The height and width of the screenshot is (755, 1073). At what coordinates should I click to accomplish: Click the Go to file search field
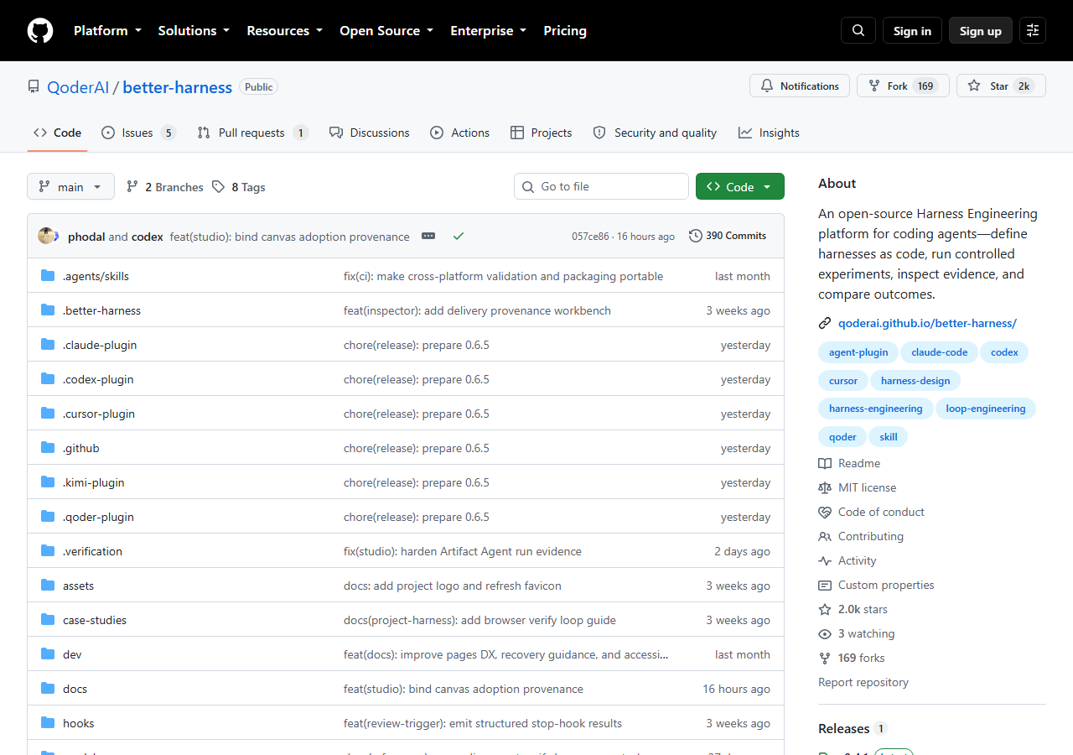601,186
